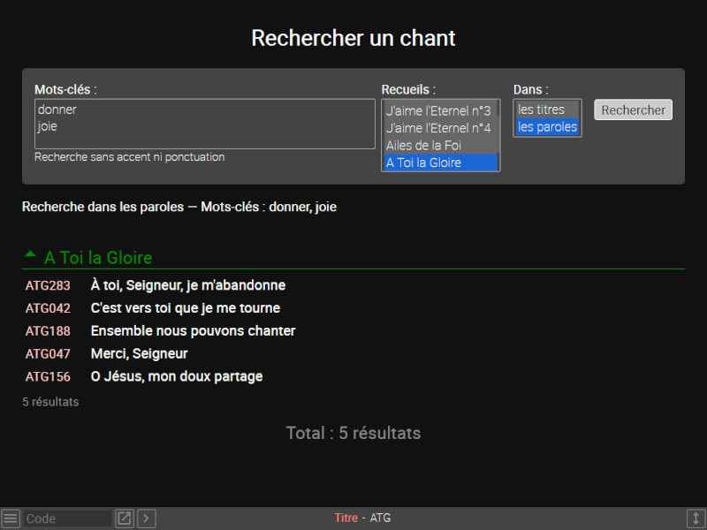Select J'aime l'Eternel n°4 collection

[438, 128]
